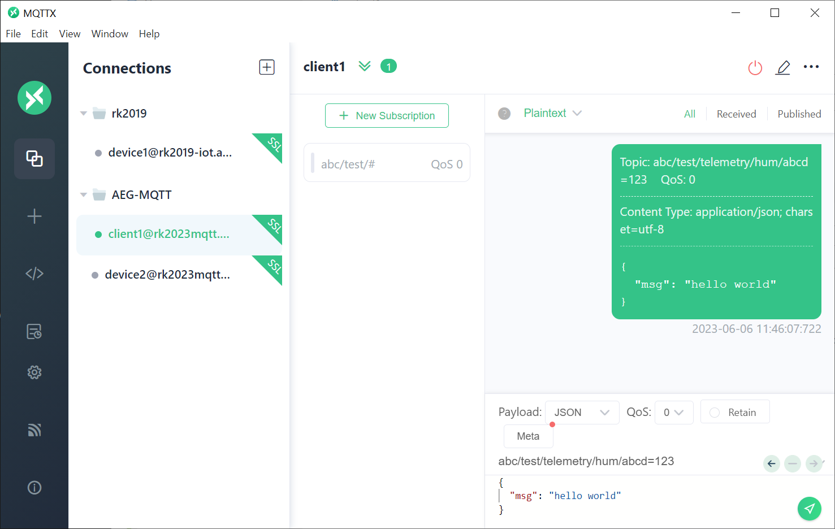The width and height of the screenshot is (835, 529).
Task: Click the client1 connection title
Action: (324, 67)
